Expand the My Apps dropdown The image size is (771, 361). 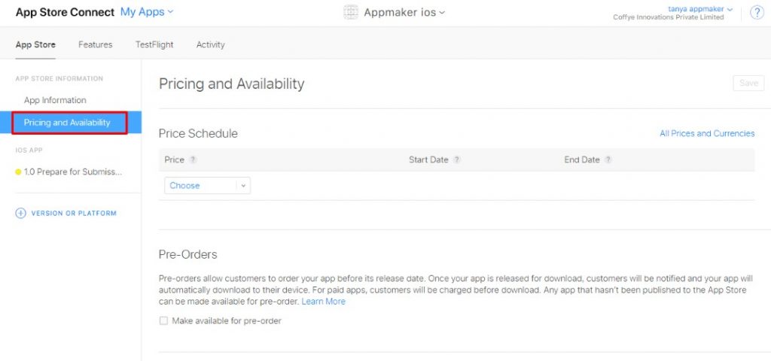point(147,12)
